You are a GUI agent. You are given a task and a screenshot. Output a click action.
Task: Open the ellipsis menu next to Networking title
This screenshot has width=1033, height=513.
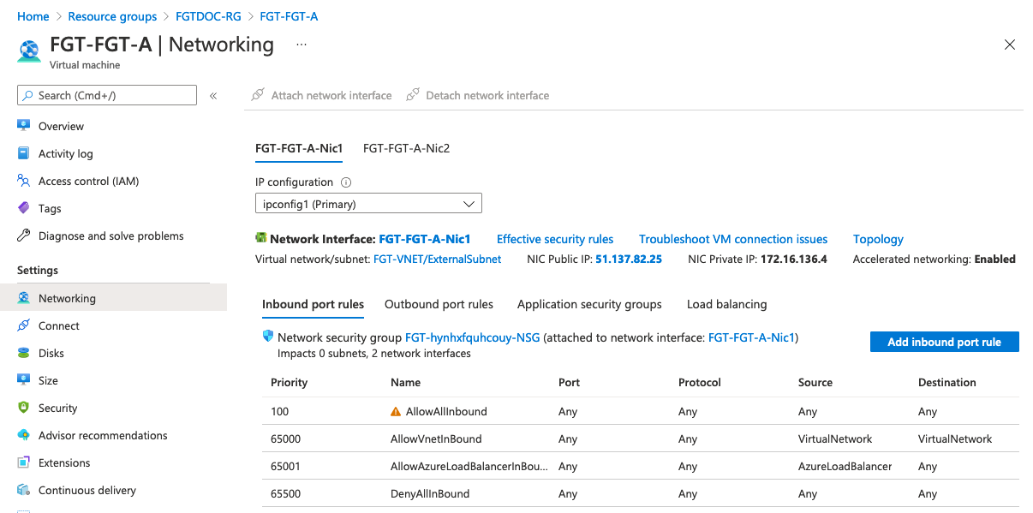pyautogui.click(x=301, y=45)
